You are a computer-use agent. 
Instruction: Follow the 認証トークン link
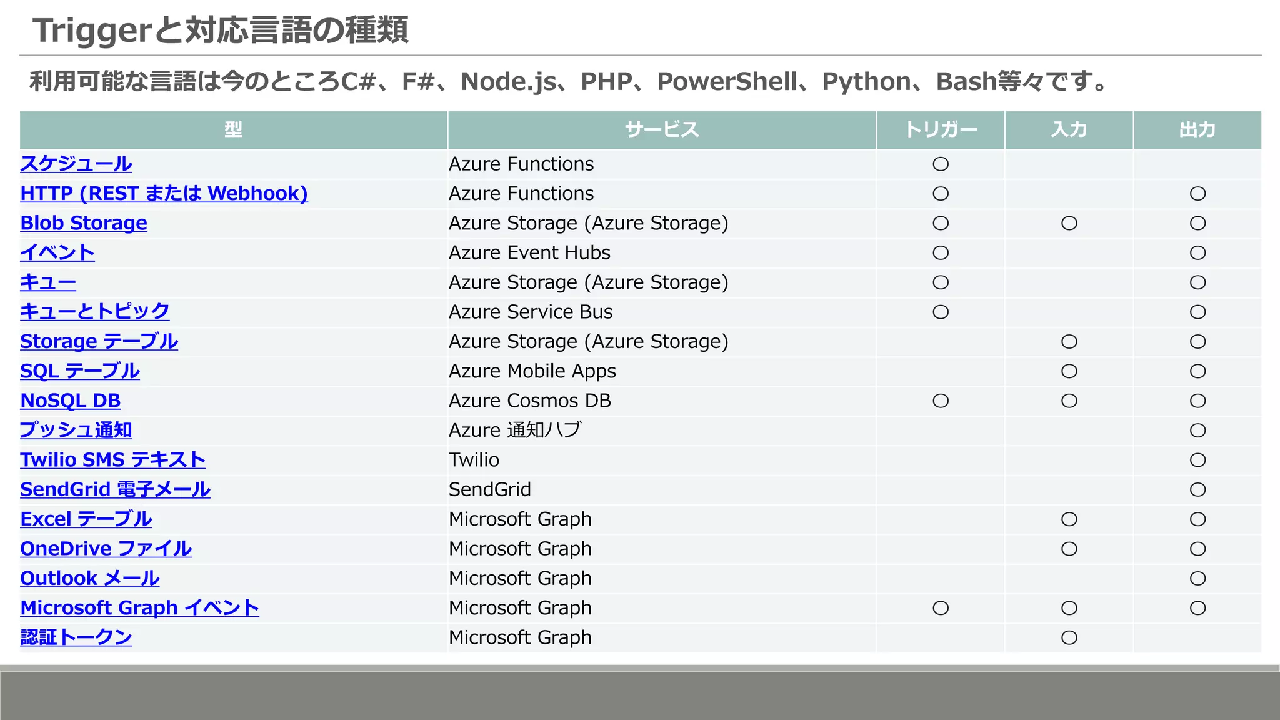click(76, 637)
